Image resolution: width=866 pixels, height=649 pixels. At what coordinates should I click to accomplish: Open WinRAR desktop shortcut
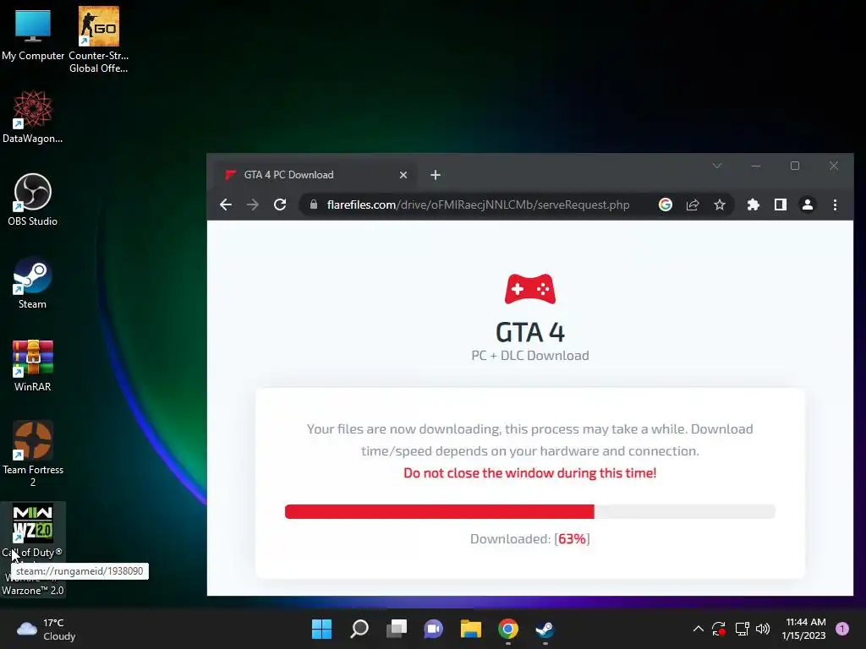coord(33,365)
